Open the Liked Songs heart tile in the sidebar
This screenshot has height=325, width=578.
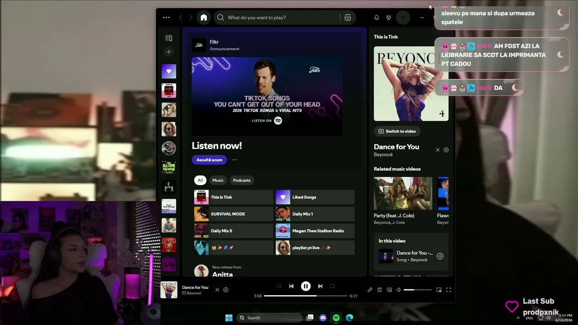[x=169, y=71]
